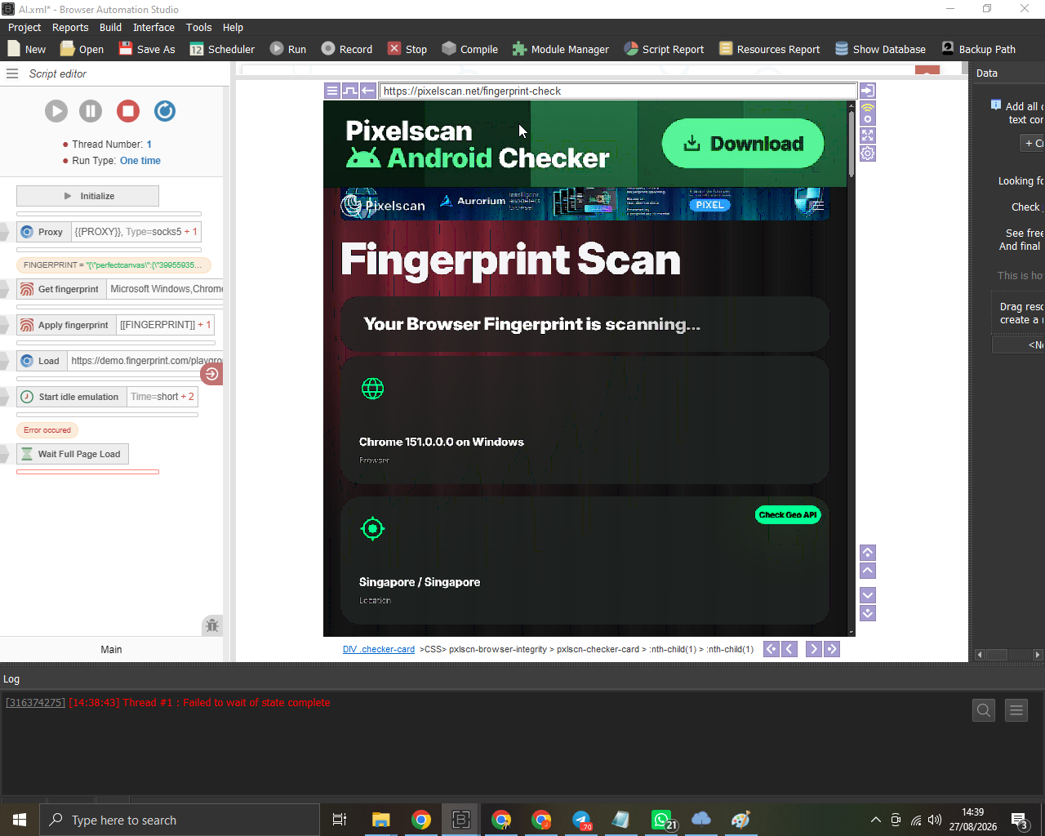Click the plain up-chevron scroll icon

click(869, 571)
